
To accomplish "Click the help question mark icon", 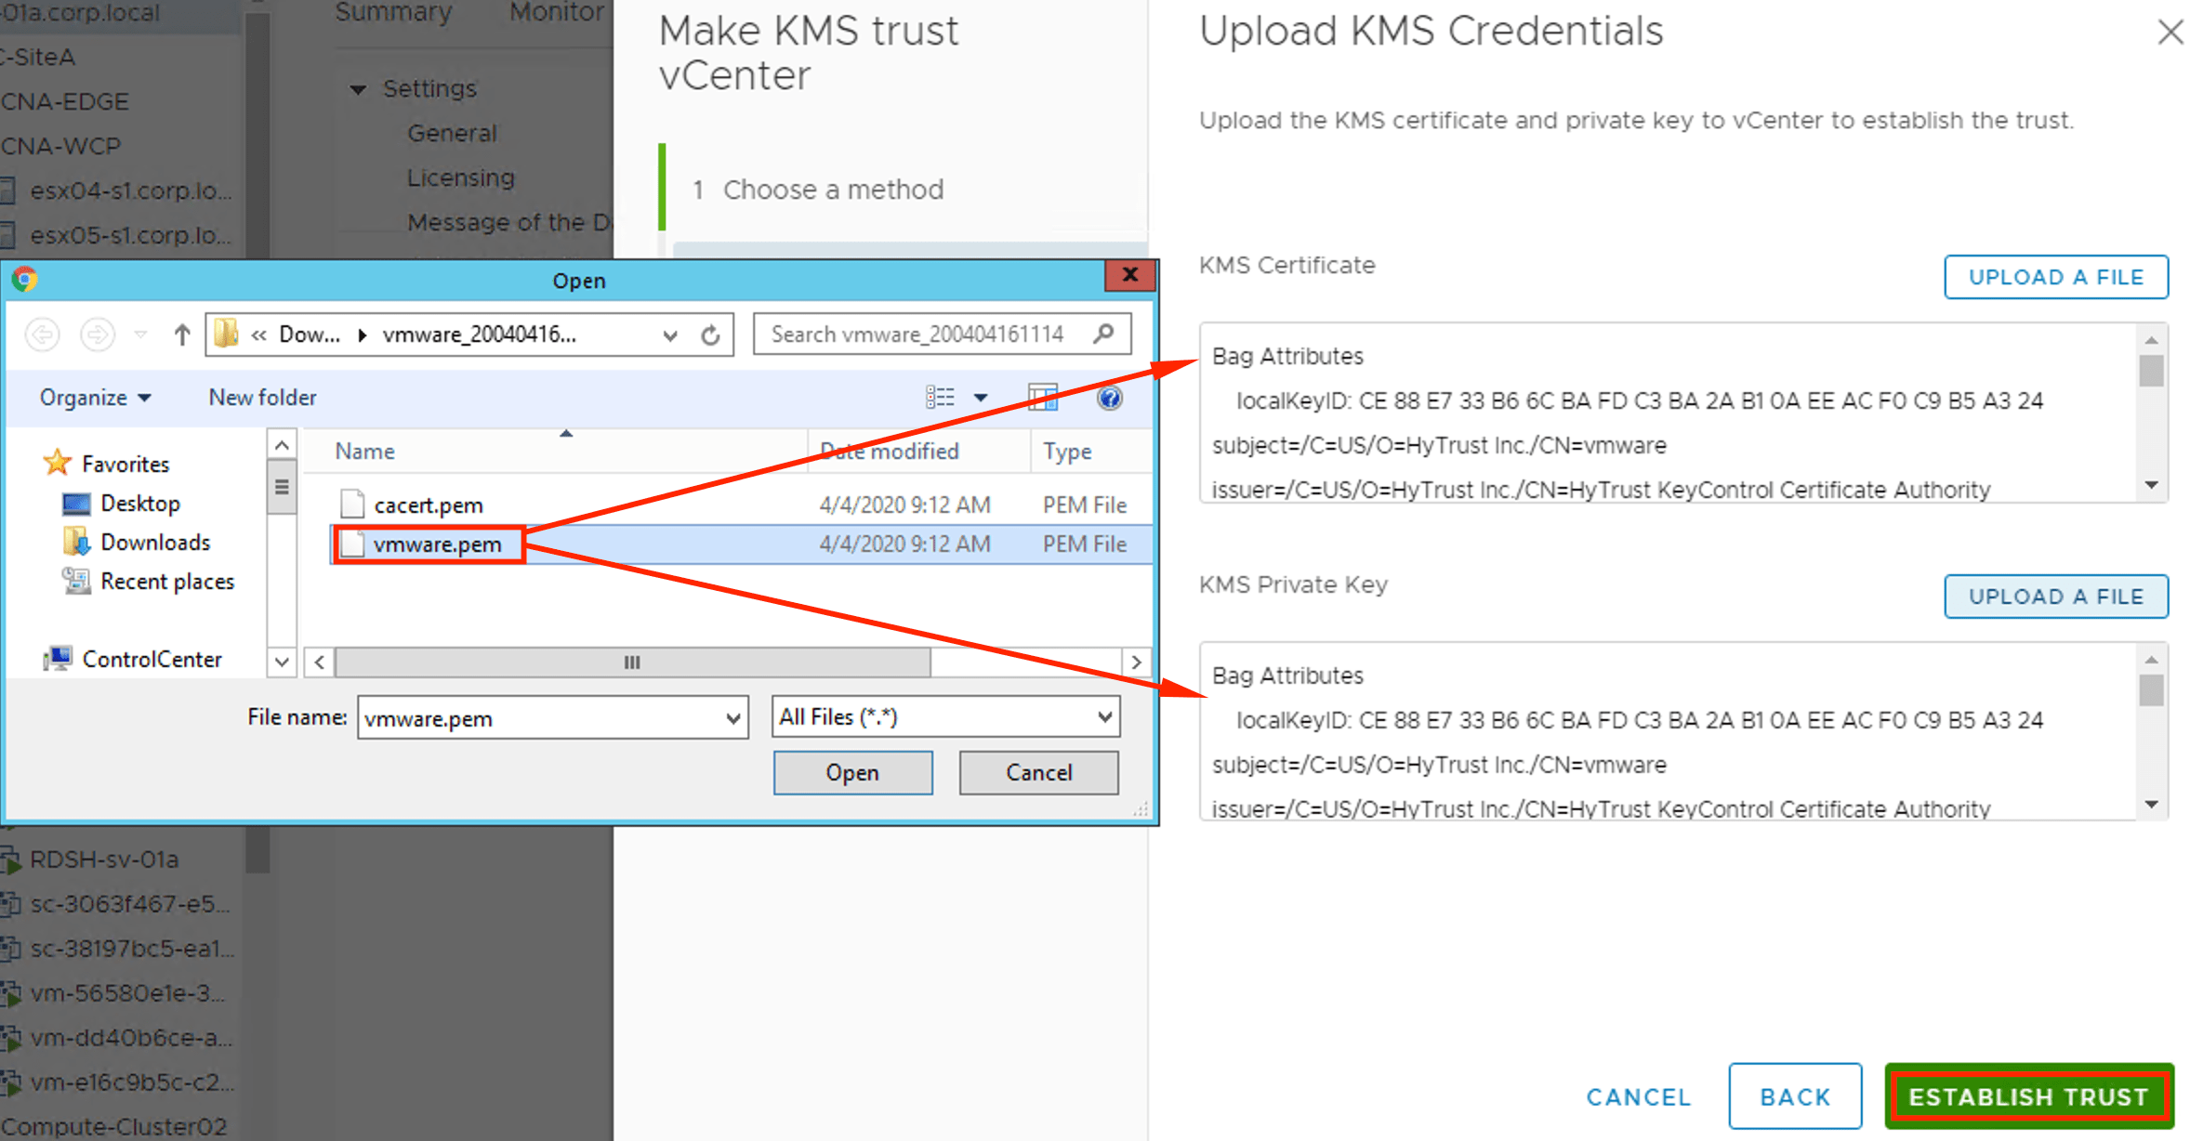I will pyautogui.click(x=1109, y=399).
